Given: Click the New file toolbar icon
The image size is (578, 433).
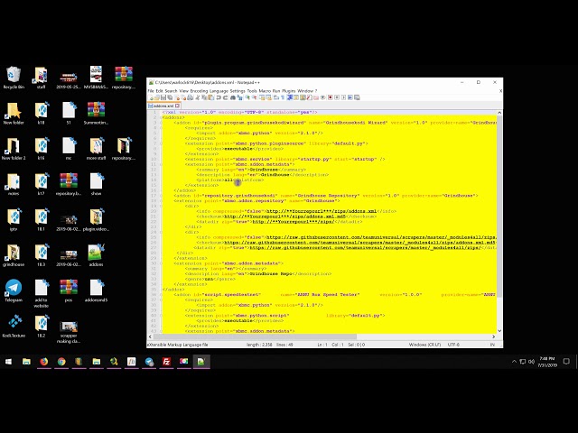Looking at the screenshot, I should pos(151,97).
